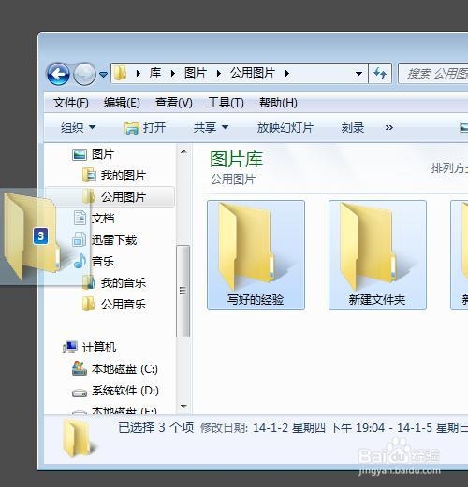Click 公用图片 subtitle under 图片库
468x487 pixels.
coord(233,179)
